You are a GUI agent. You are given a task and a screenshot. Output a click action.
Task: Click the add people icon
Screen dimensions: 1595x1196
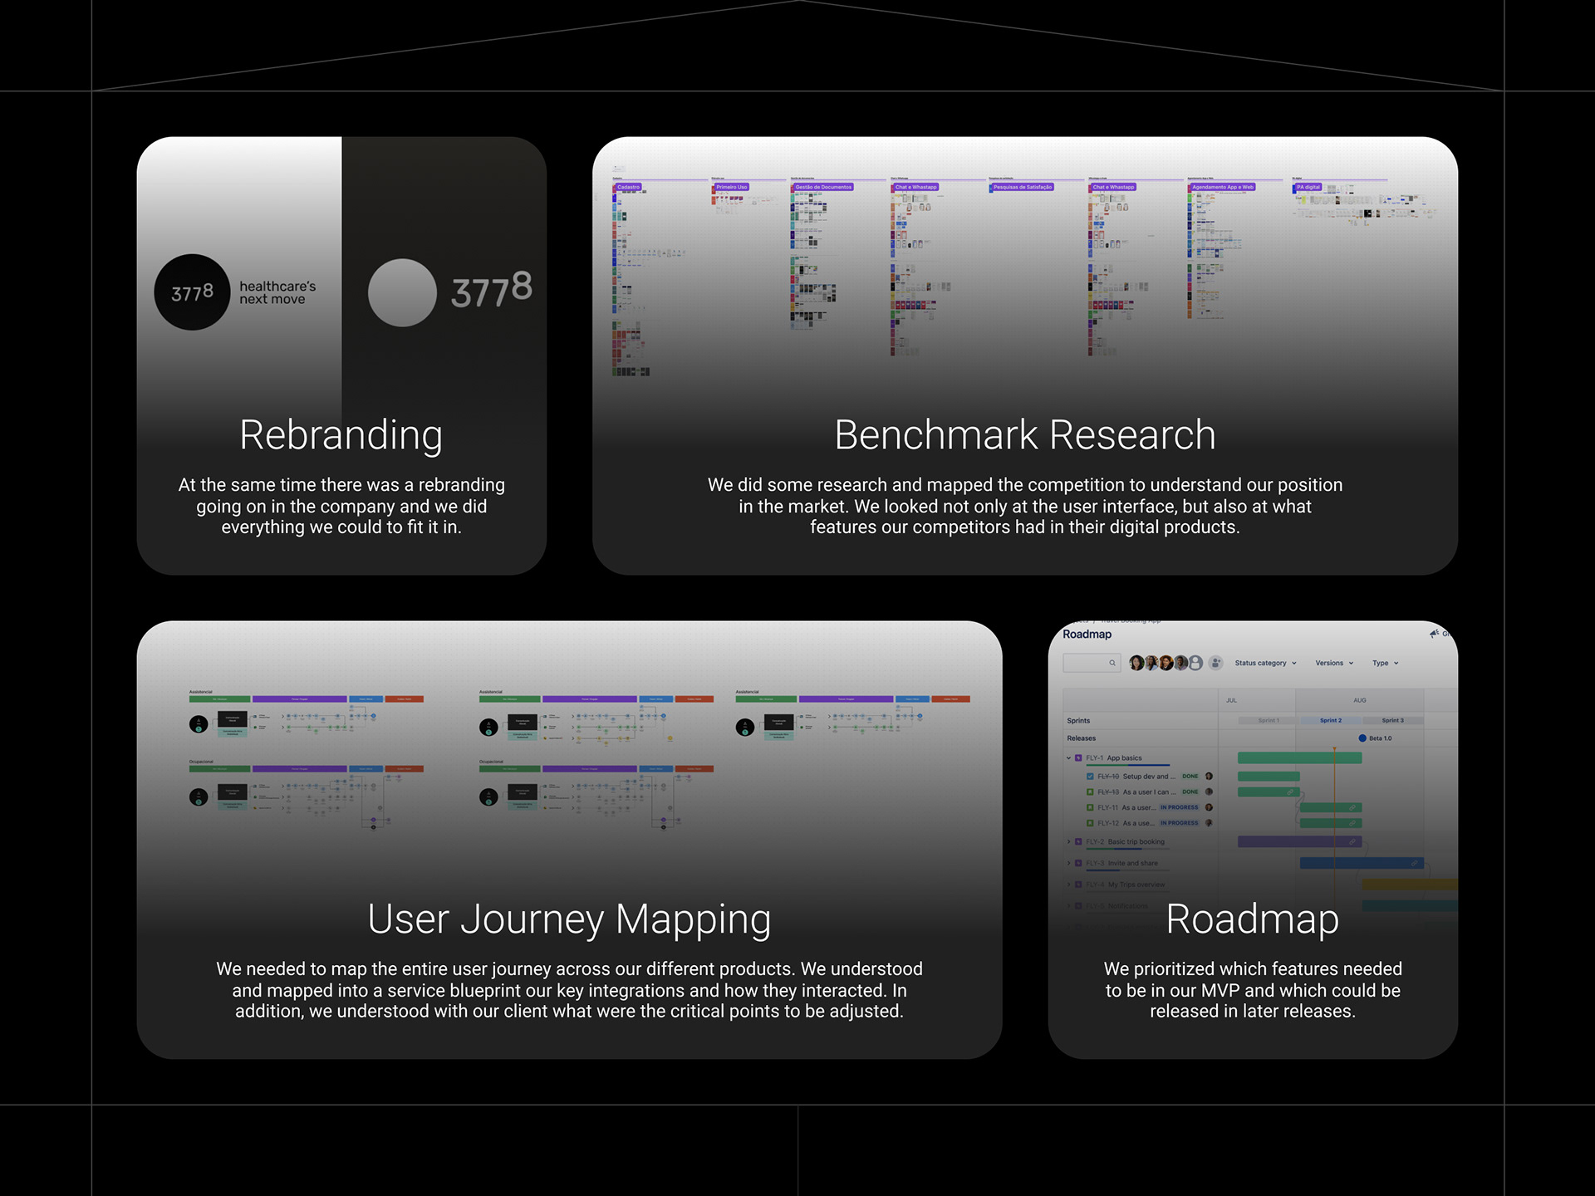click(x=1216, y=663)
